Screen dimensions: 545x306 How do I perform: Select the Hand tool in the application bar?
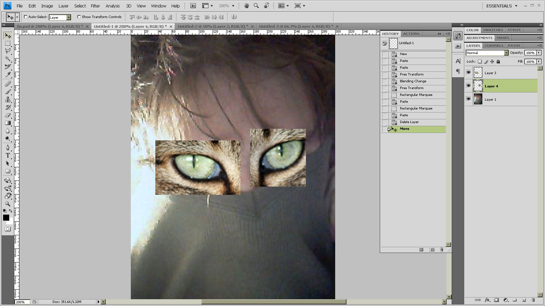[246, 6]
